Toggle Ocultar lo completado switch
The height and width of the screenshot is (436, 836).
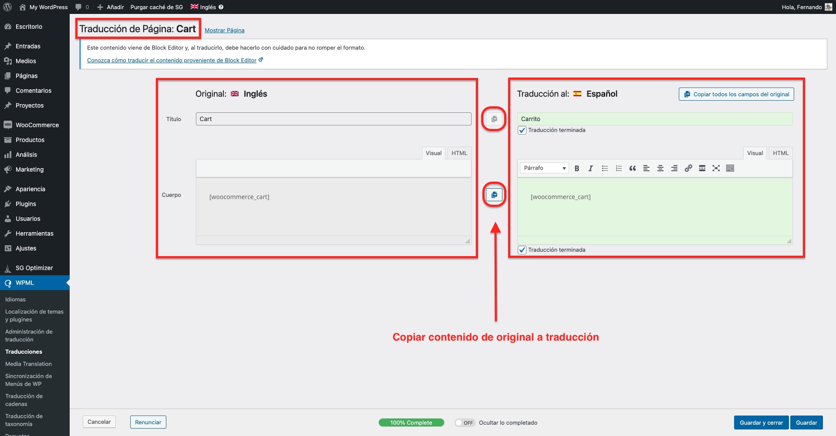tap(464, 422)
